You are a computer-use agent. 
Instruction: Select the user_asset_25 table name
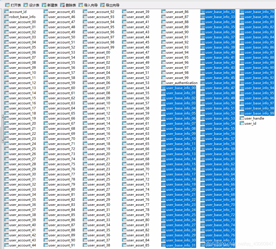[99, 179]
